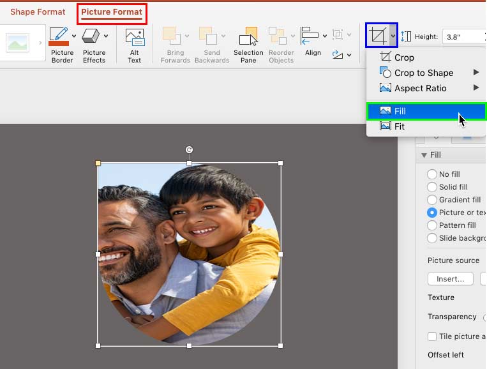This screenshot has width=487, height=369.
Task: Click the shape height icon
Action: [406, 36]
